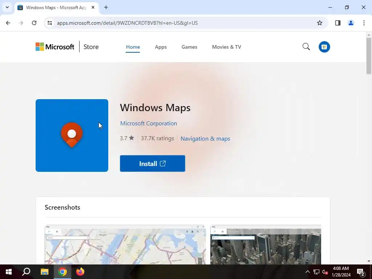Toggle the Chrome side panel

point(337,23)
